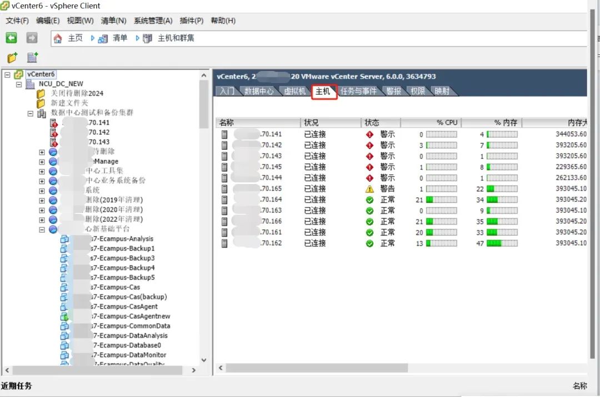Click green normal status icon for 70.162
The width and height of the screenshot is (600, 397).
tap(369, 243)
